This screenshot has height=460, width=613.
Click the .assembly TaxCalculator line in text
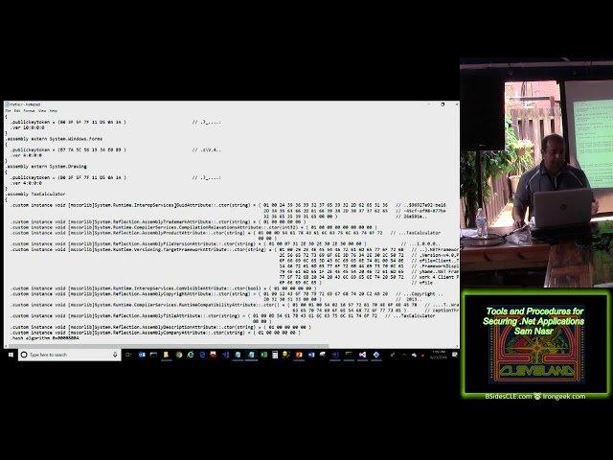(31, 193)
